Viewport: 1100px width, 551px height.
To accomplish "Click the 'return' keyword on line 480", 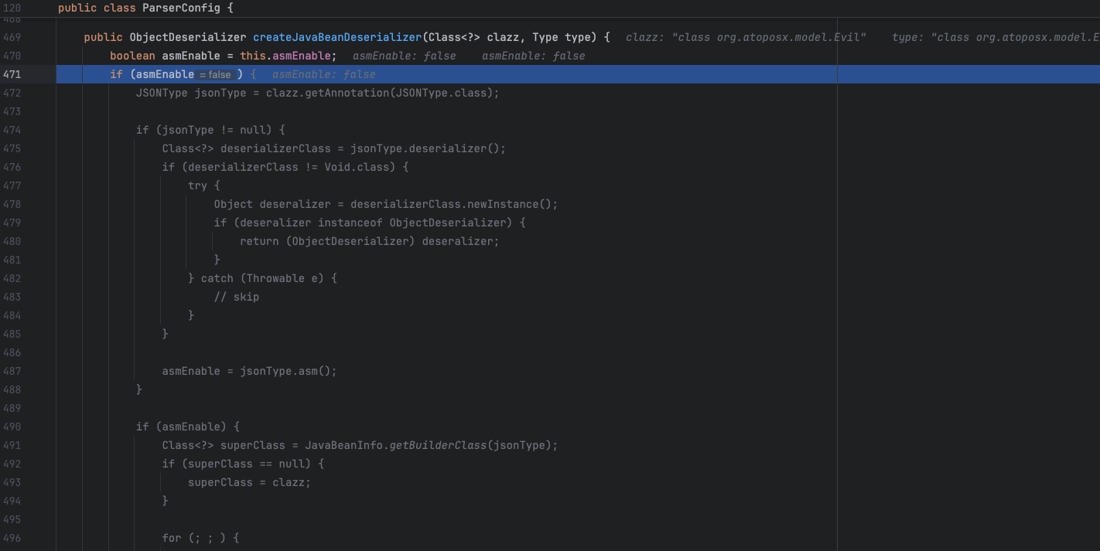I will click(x=259, y=241).
